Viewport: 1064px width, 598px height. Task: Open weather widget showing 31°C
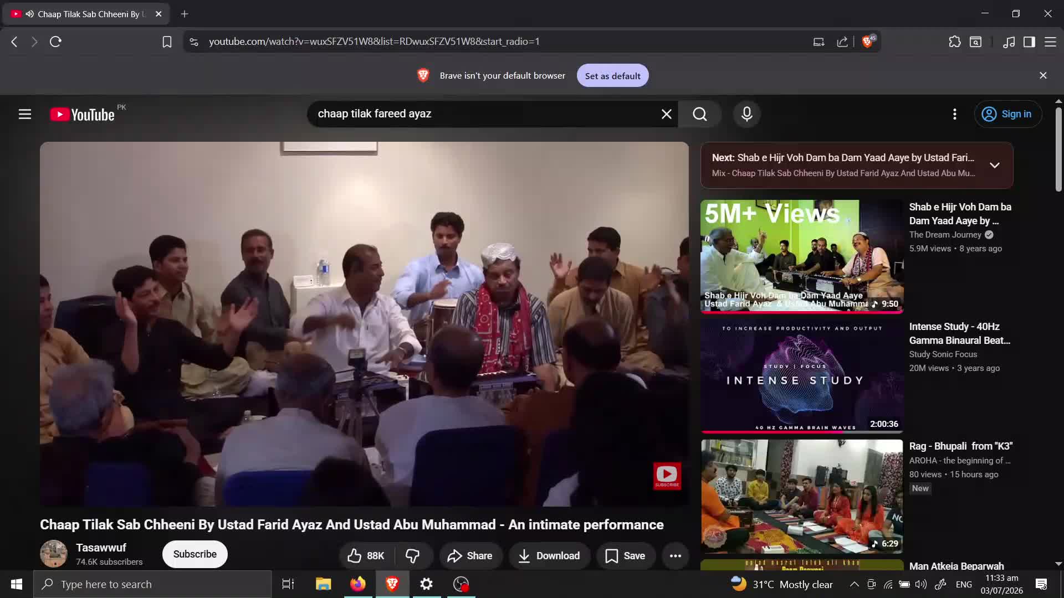(782, 584)
